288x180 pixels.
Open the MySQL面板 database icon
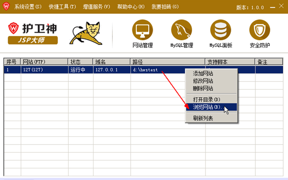pyautogui.click(x=221, y=30)
